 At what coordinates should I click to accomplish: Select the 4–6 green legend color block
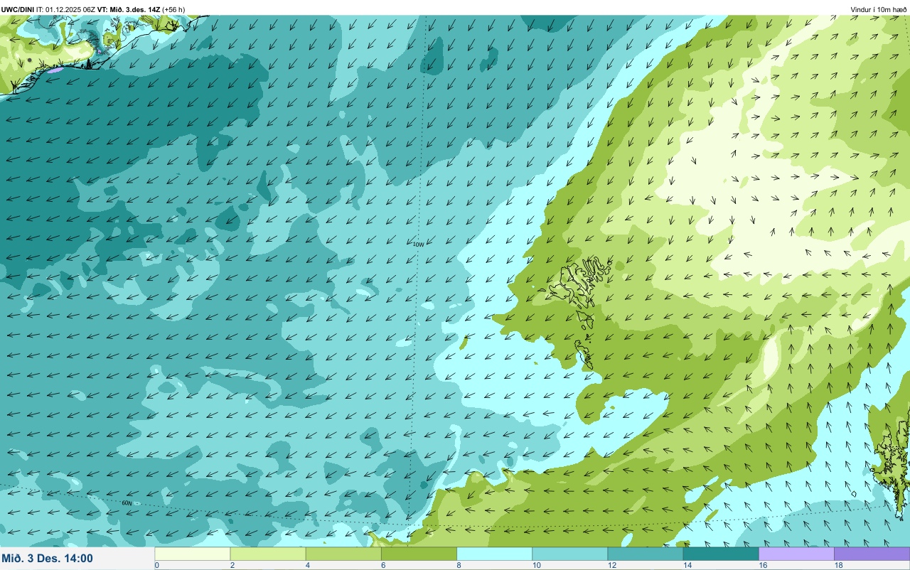coord(343,554)
